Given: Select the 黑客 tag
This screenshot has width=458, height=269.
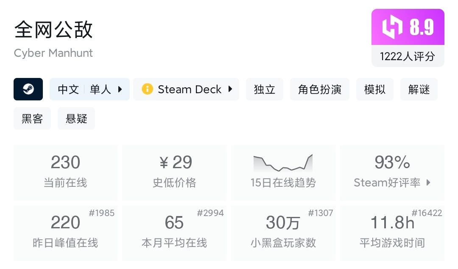Looking at the screenshot, I should tap(32, 119).
